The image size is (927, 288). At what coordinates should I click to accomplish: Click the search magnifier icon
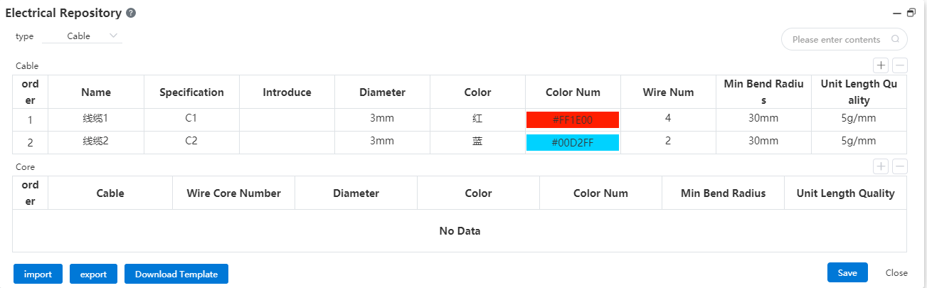(895, 40)
